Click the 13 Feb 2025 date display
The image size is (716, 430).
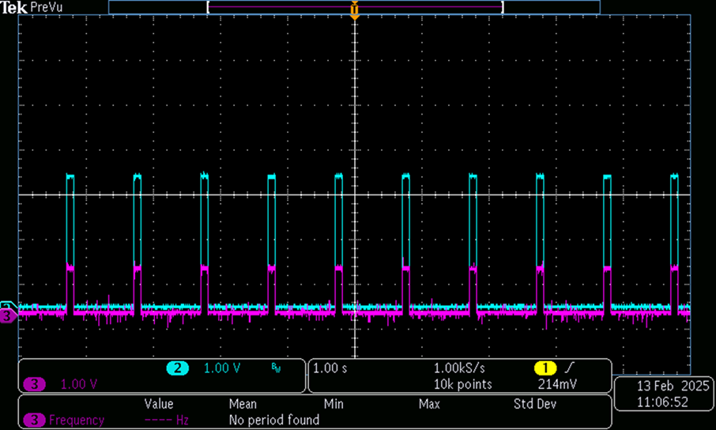(662, 387)
